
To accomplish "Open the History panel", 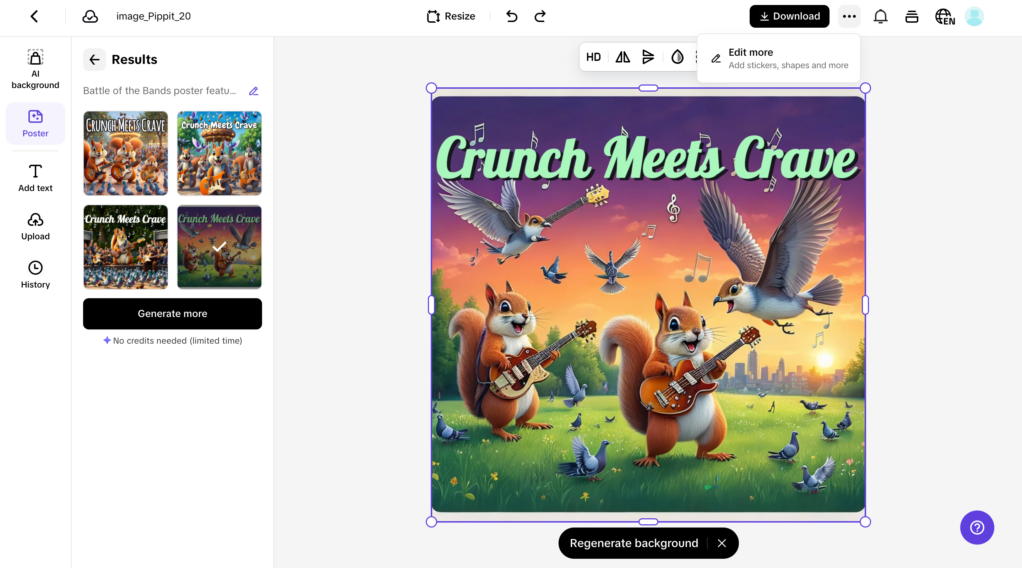I will coord(35,274).
